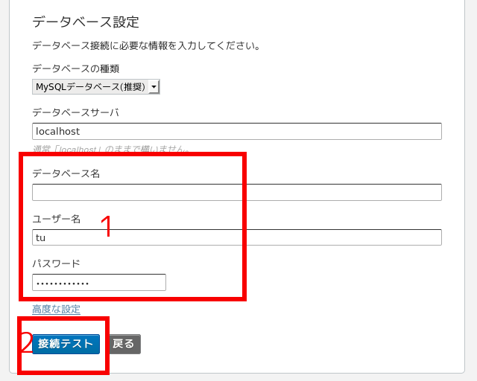The height and width of the screenshot is (381, 477).
Task: Click the red number 2 annotation
Action: 25,343
